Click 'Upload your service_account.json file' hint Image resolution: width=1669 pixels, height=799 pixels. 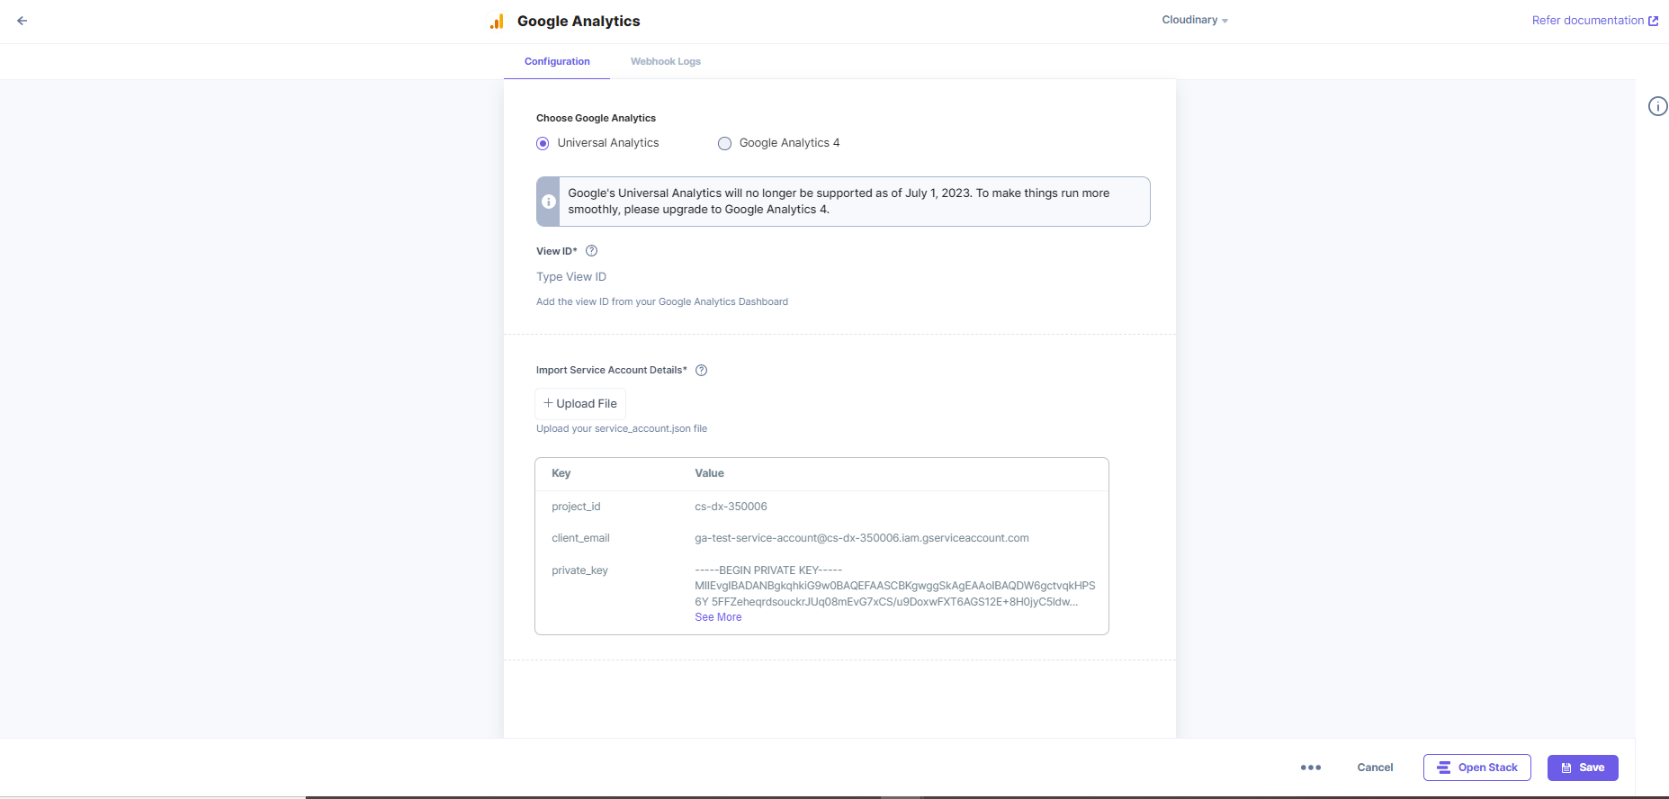pyautogui.click(x=622, y=428)
